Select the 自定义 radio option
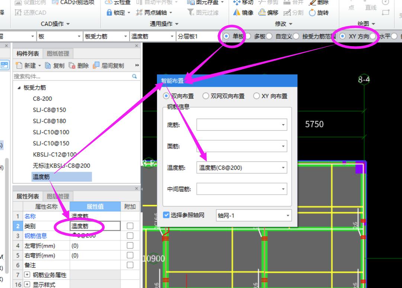 pyautogui.click(x=269, y=36)
